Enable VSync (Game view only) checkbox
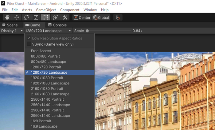215x130 pixels. [x=29, y=44]
